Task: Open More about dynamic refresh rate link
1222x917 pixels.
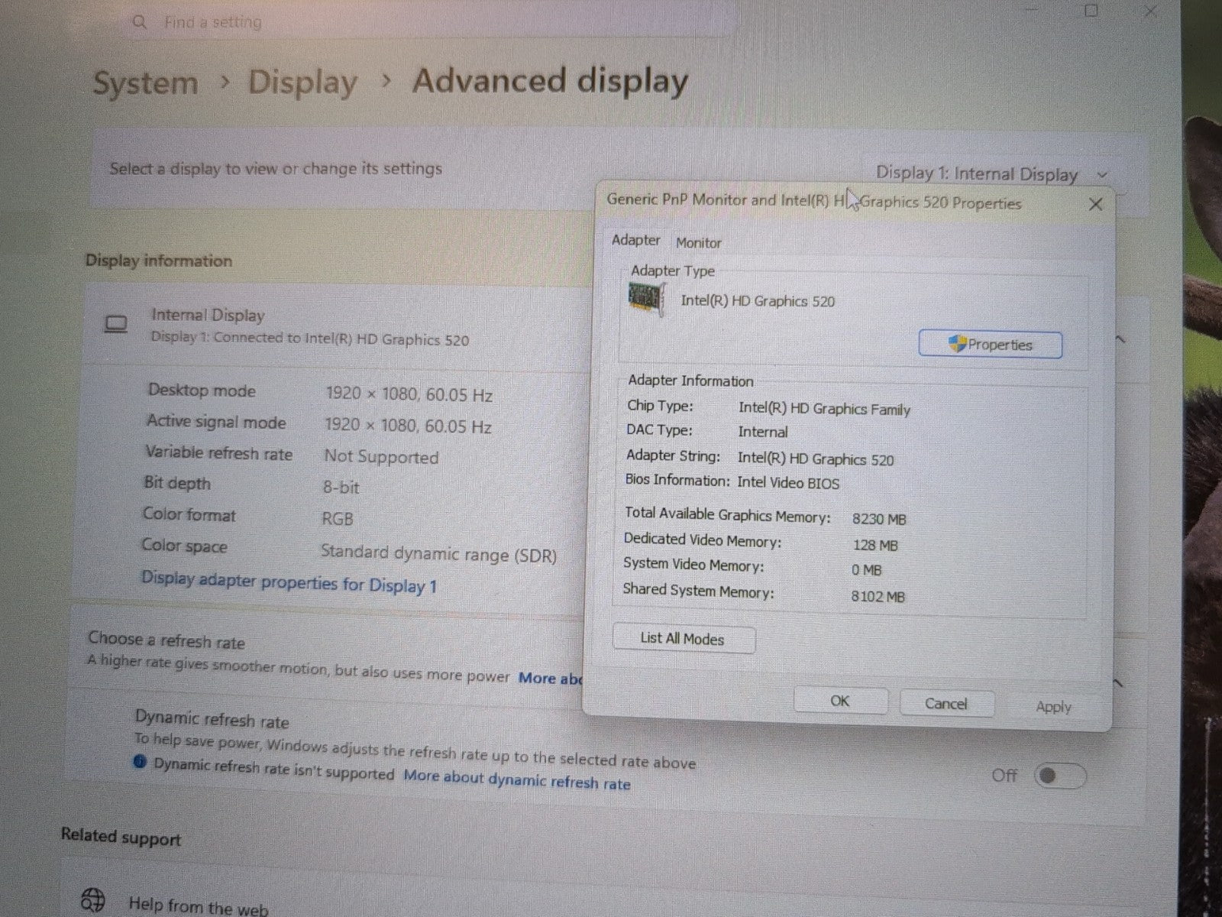Action: point(517,780)
